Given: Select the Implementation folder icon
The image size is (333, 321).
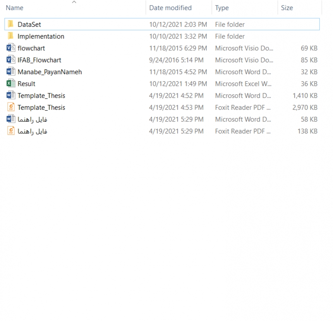Looking at the screenshot, I should (x=10, y=36).
